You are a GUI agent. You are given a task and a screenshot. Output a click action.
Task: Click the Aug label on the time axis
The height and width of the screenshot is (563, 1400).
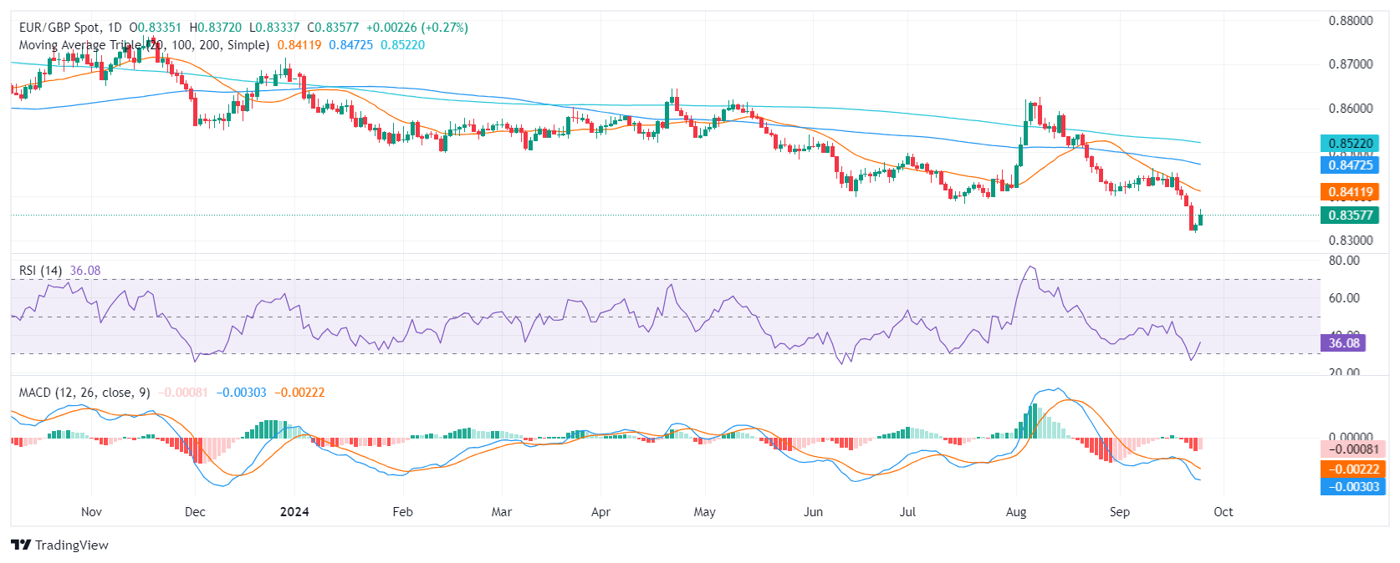click(1016, 512)
